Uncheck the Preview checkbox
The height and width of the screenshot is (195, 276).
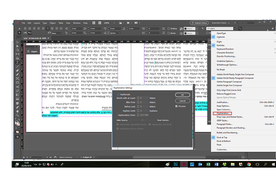click(176, 106)
